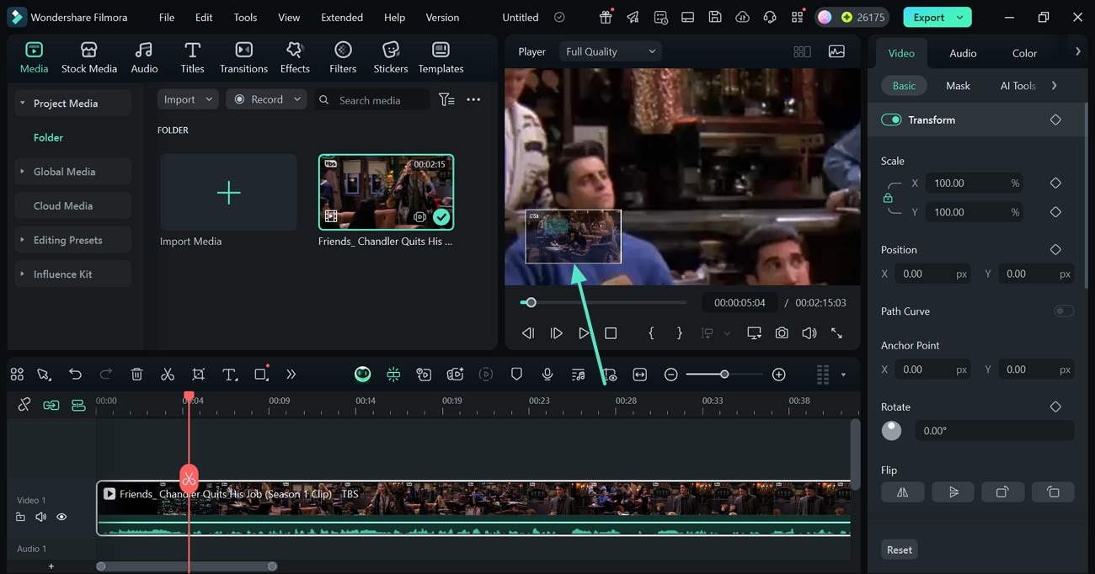Click the voiceover microphone icon
1095x574 pixels.
point(547,374)
